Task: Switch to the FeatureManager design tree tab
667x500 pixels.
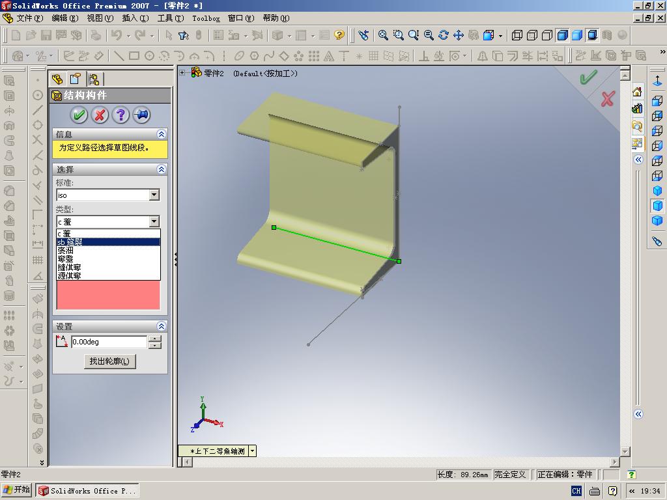Action: (x=57, y=79)
